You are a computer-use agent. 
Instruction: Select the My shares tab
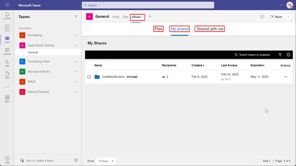(179, 29)
